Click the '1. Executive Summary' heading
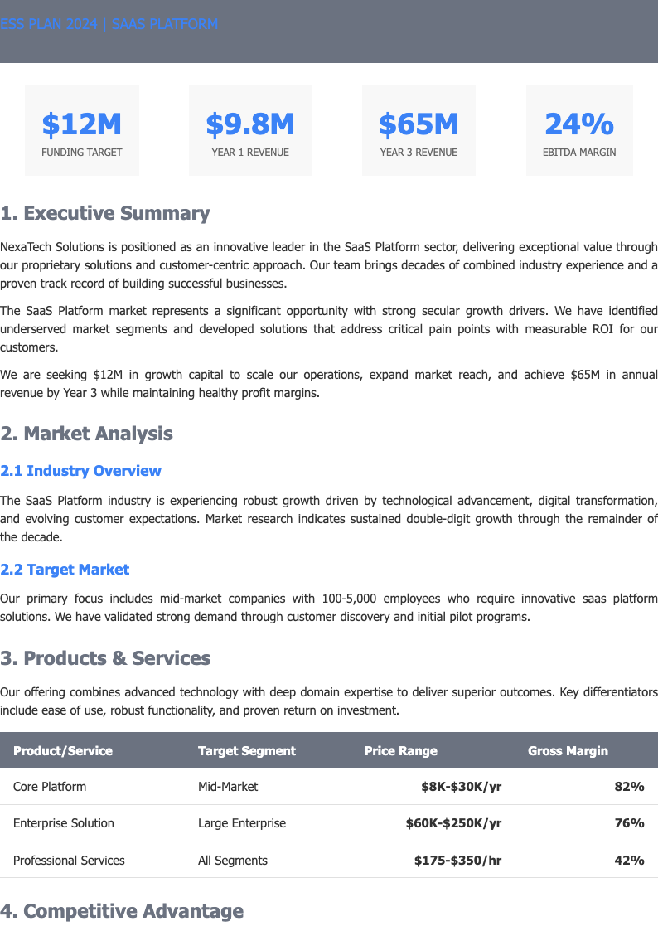Image resolution: width=658 pixels, height=931 pixels. (105, 213)
